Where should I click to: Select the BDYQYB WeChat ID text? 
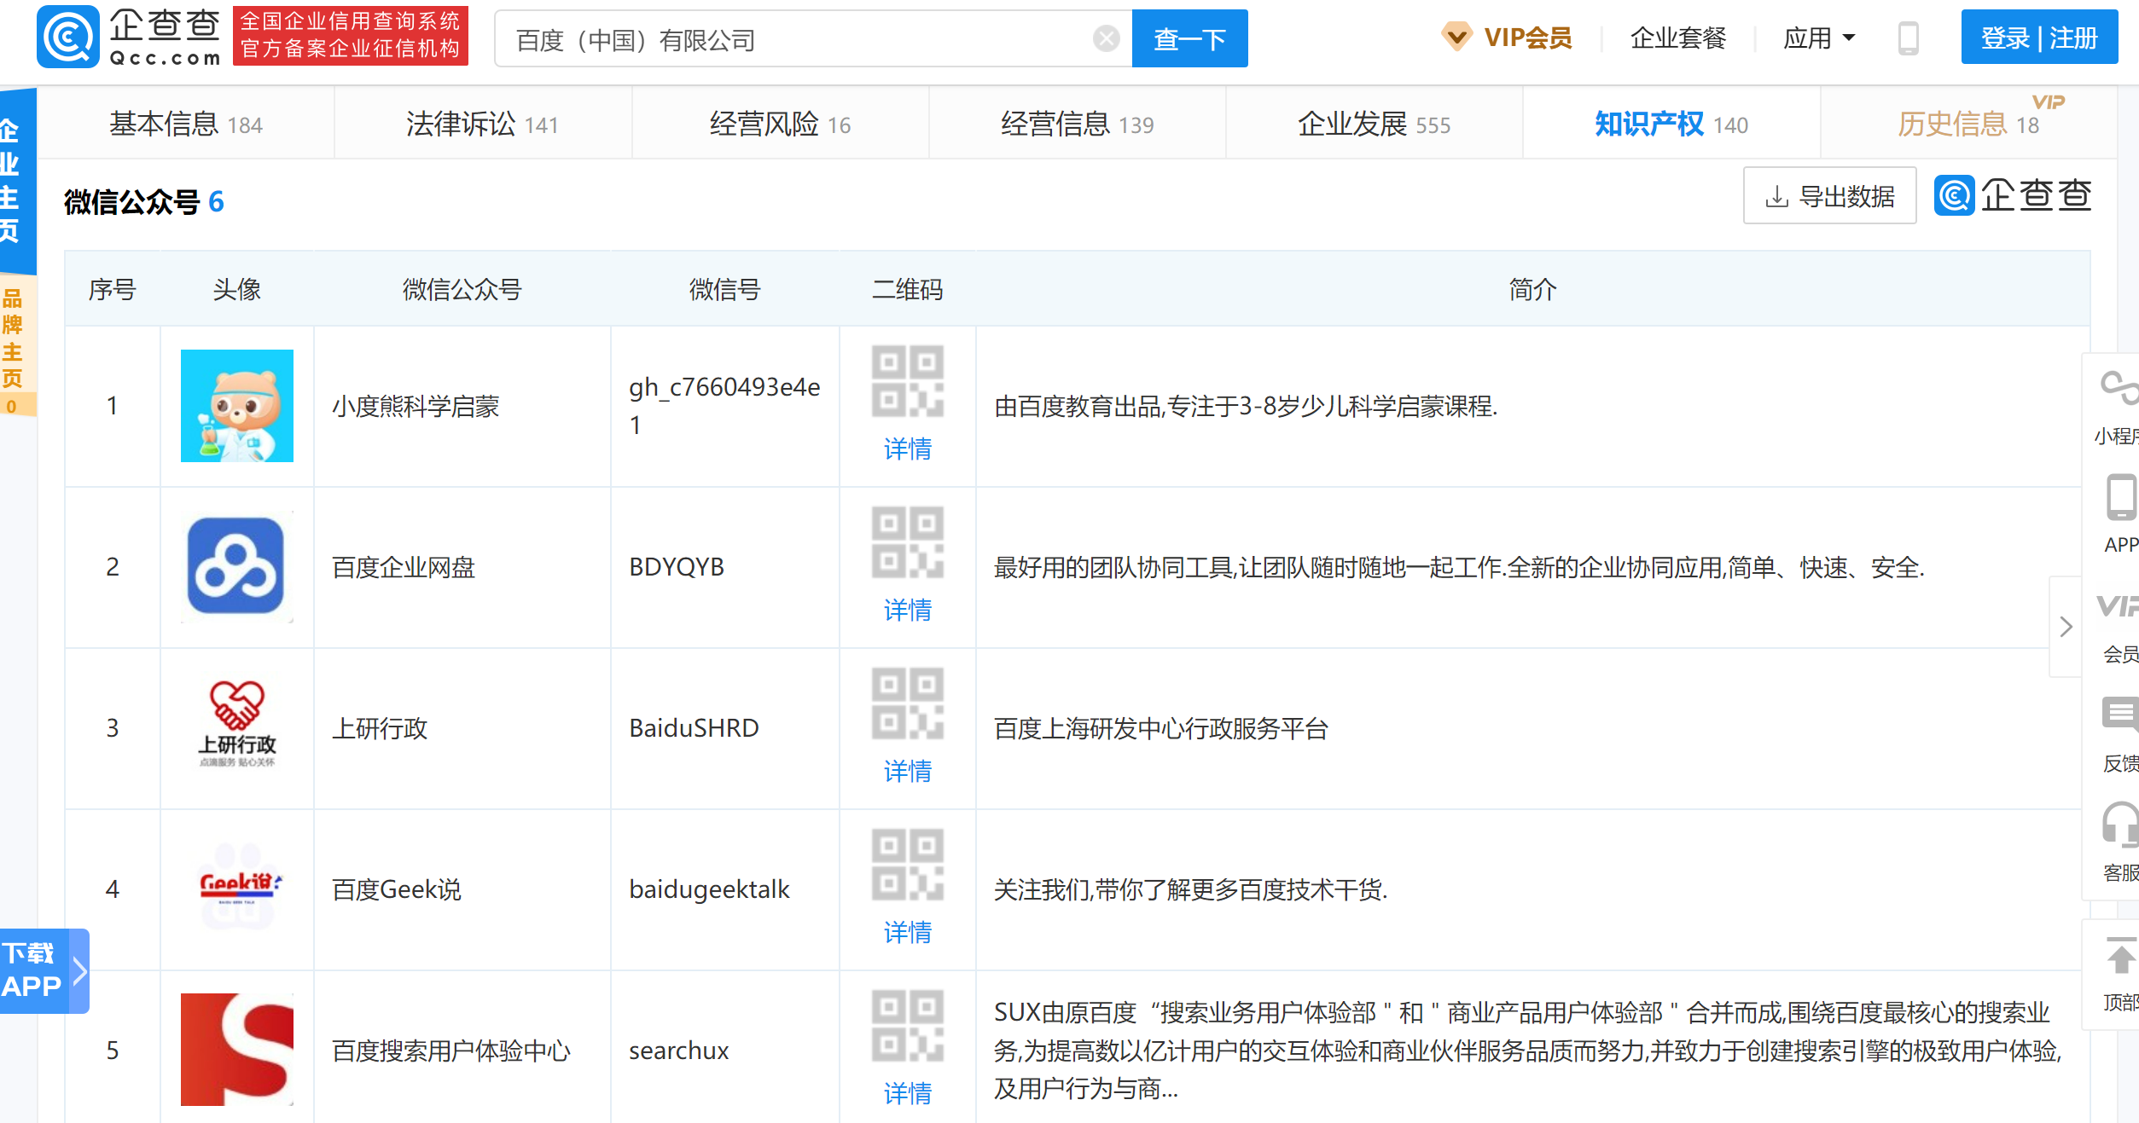[677, 567]
